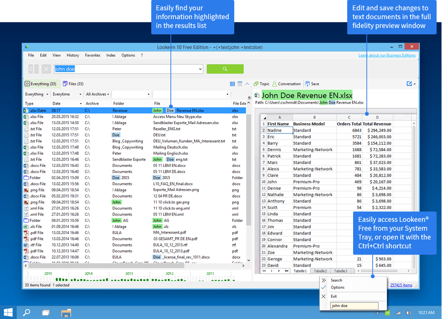Click the Lookeen system tray icon
The width and height of the screenshot is (442, 319).
click(x=387, y=313)
